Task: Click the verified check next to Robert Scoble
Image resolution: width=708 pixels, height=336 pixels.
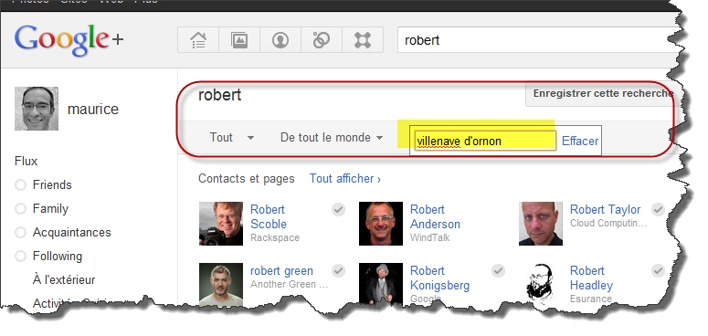Action: (339, 210)
